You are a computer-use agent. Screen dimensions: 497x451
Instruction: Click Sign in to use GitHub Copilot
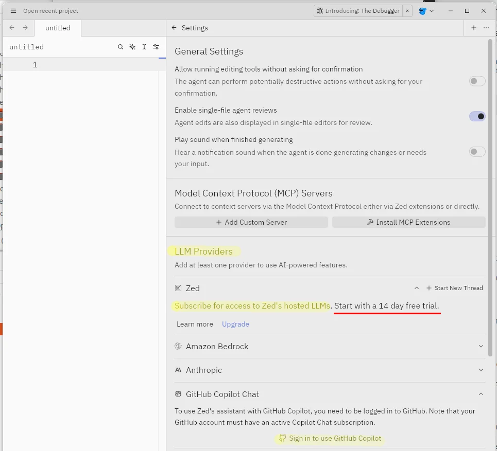[330, 438]
